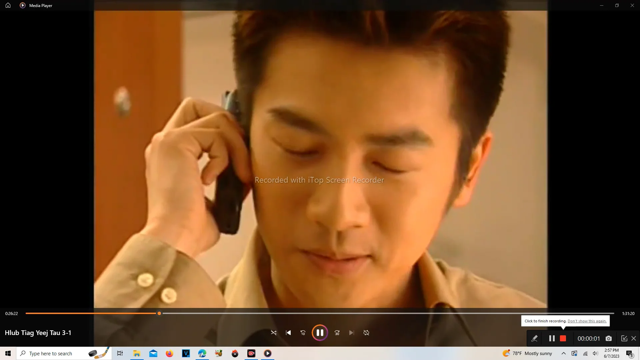Open the recorder drawing pen tool
This screenshot has width=640, height=360.
pyautogui.click(x=534, y=338)
